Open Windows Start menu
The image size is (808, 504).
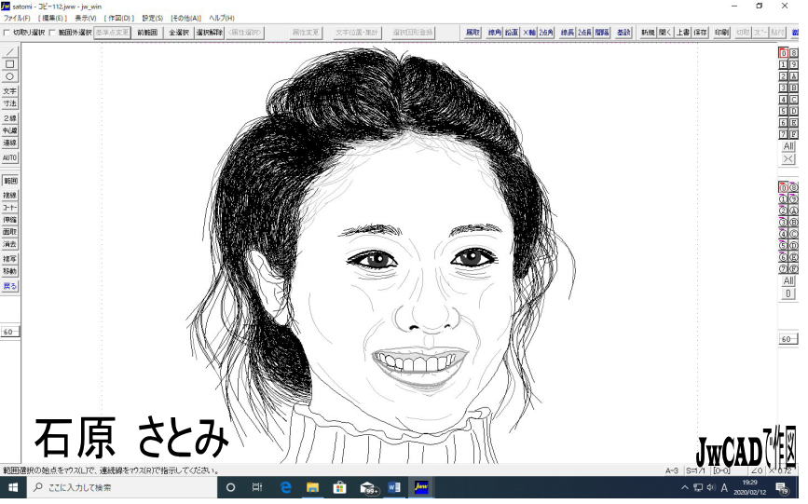13,487
